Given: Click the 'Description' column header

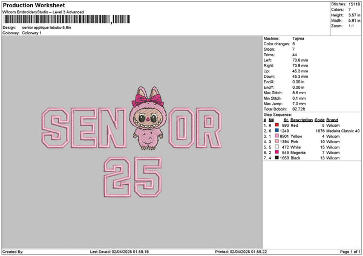Looking at the screenshot, I should click(301, 120).
